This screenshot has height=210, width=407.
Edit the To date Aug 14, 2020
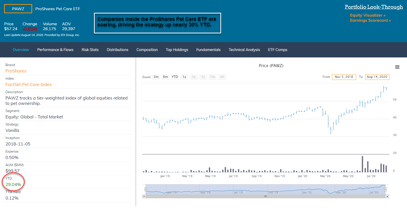[x=377, y=77]
